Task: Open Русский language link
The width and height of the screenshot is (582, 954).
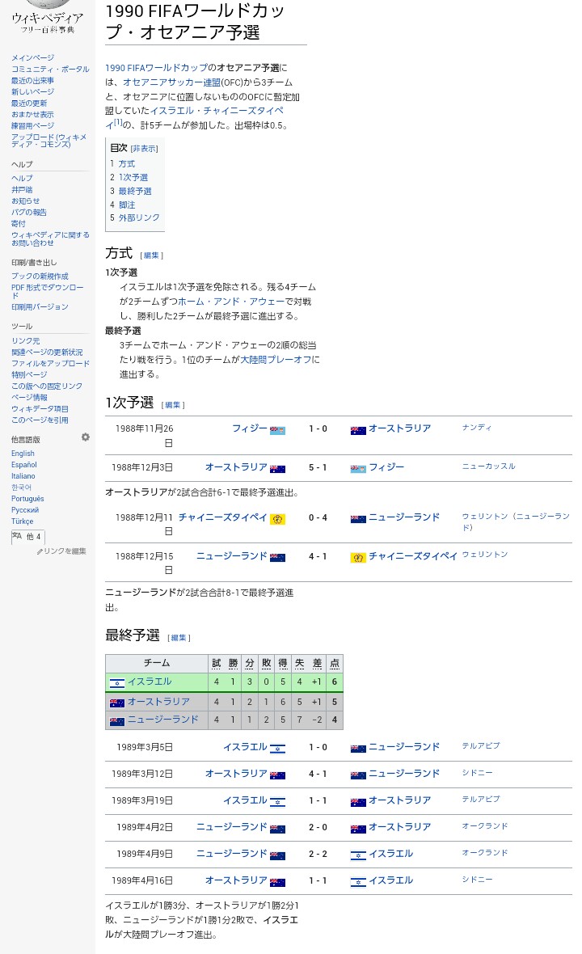Action: point(25,510)
